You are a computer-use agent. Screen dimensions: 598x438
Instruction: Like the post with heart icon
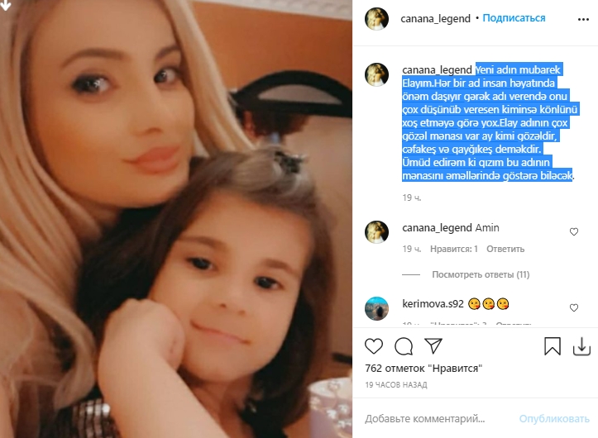(x=373, y=346)
